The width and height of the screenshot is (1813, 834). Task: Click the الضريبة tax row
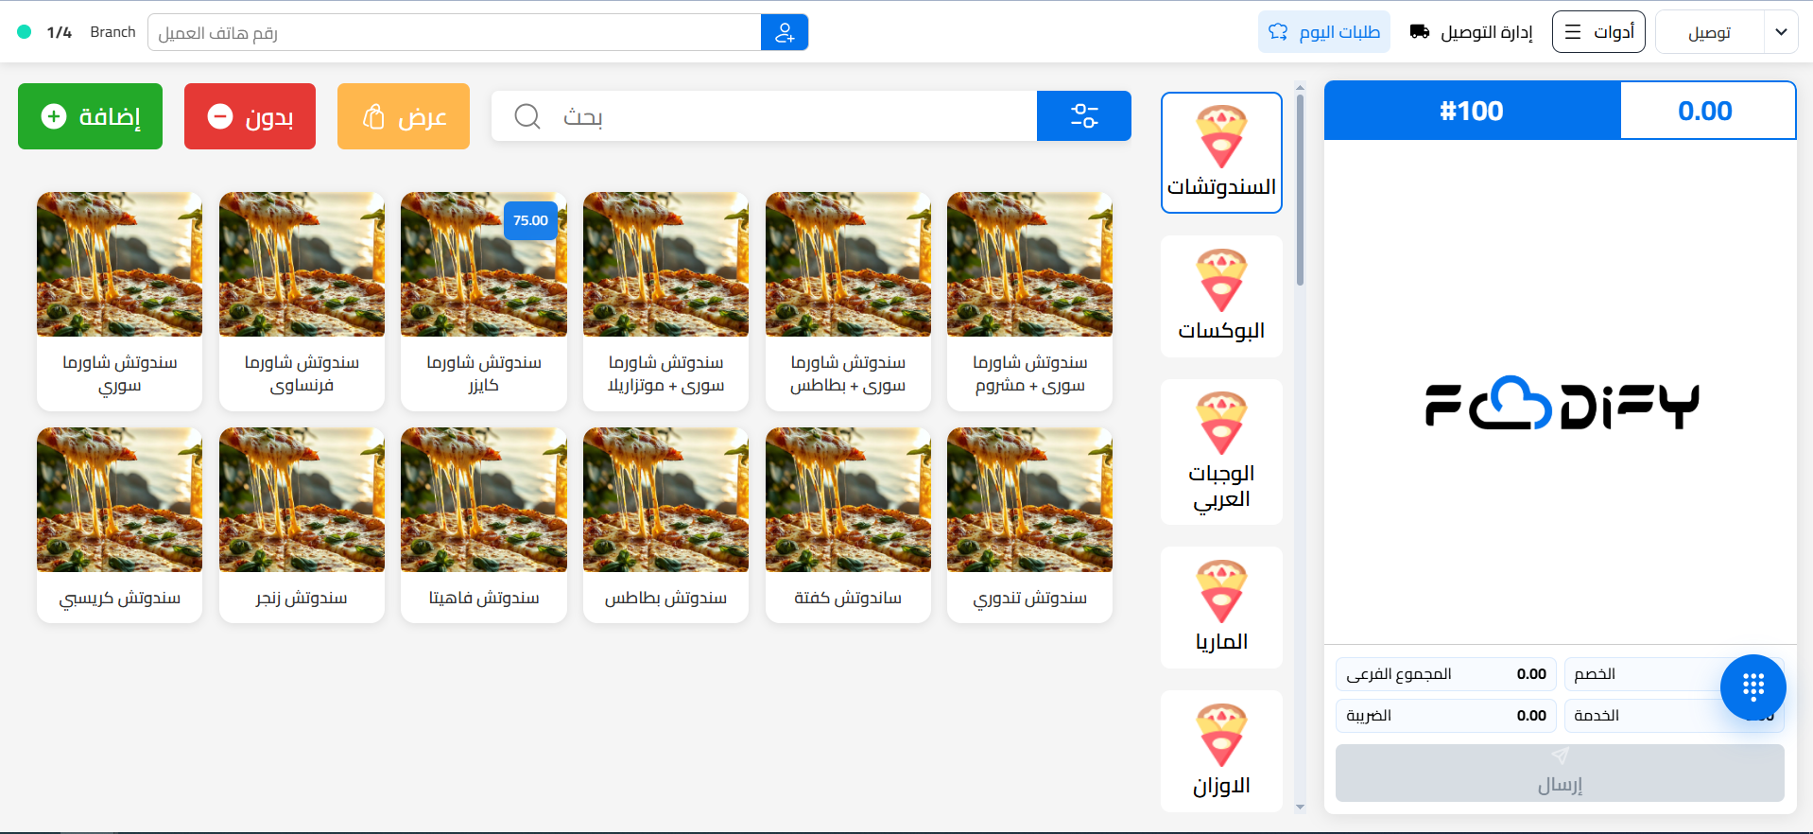pos(1445,716)
